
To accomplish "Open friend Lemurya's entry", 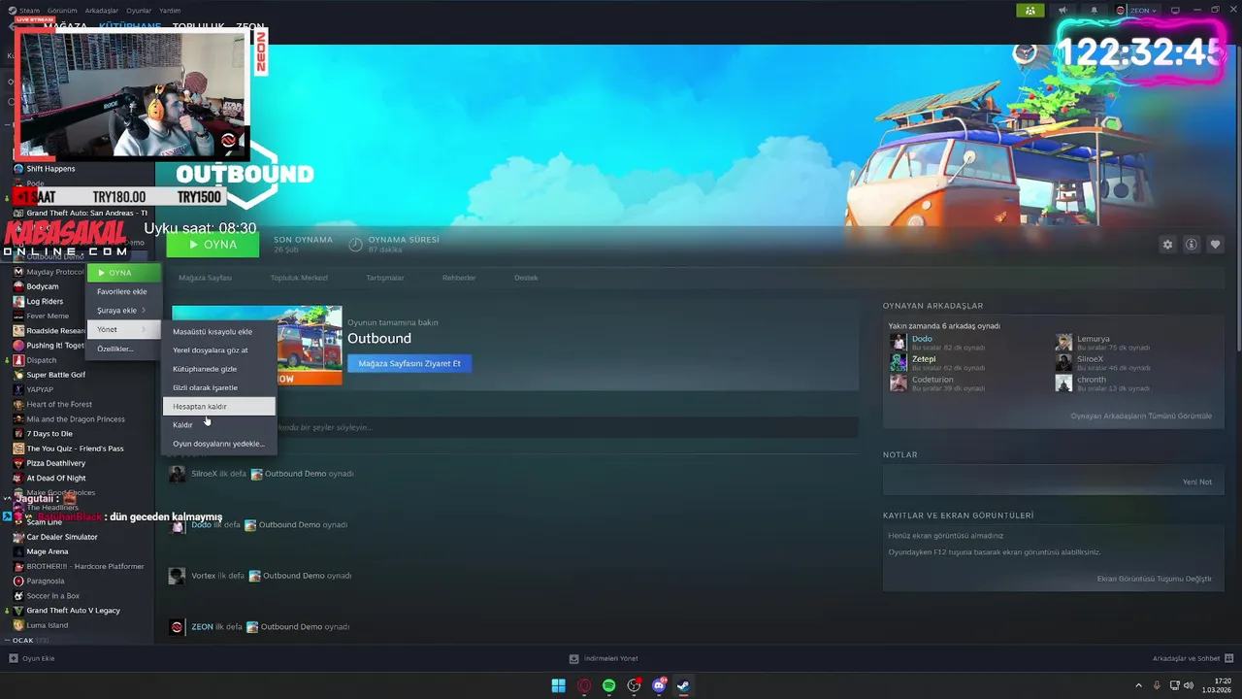I will [1093, 339].
